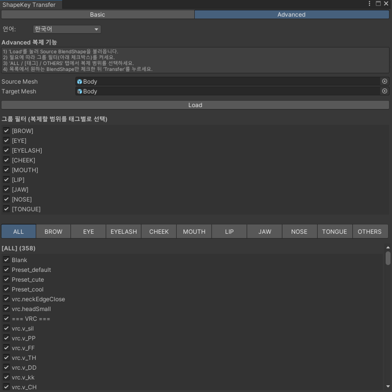392x392 pixels.
Task: Uncheck the [BROW] group filter
Action: point(6,131)
